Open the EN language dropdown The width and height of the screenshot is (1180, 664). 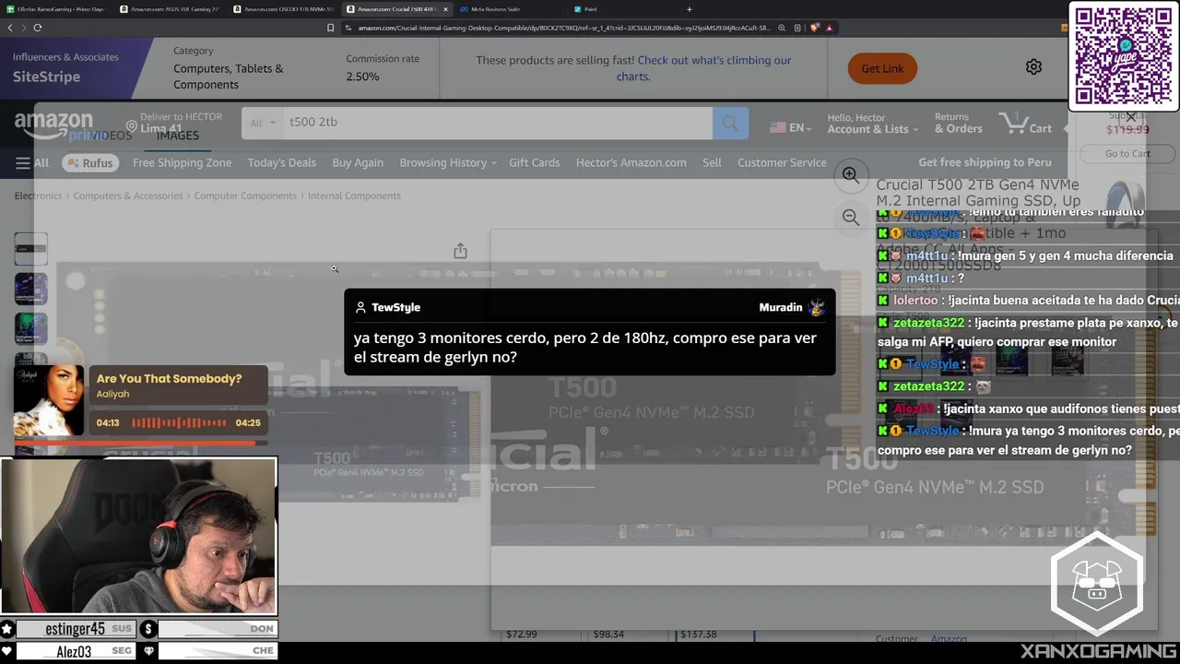[792, 127]
